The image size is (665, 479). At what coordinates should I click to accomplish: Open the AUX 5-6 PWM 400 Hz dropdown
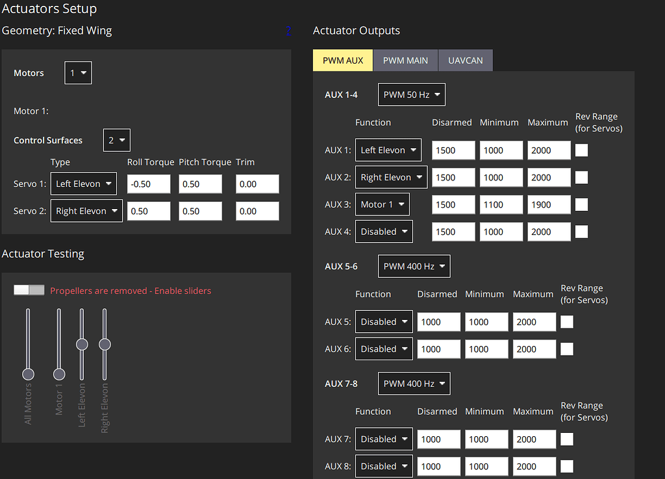[414, 265]
